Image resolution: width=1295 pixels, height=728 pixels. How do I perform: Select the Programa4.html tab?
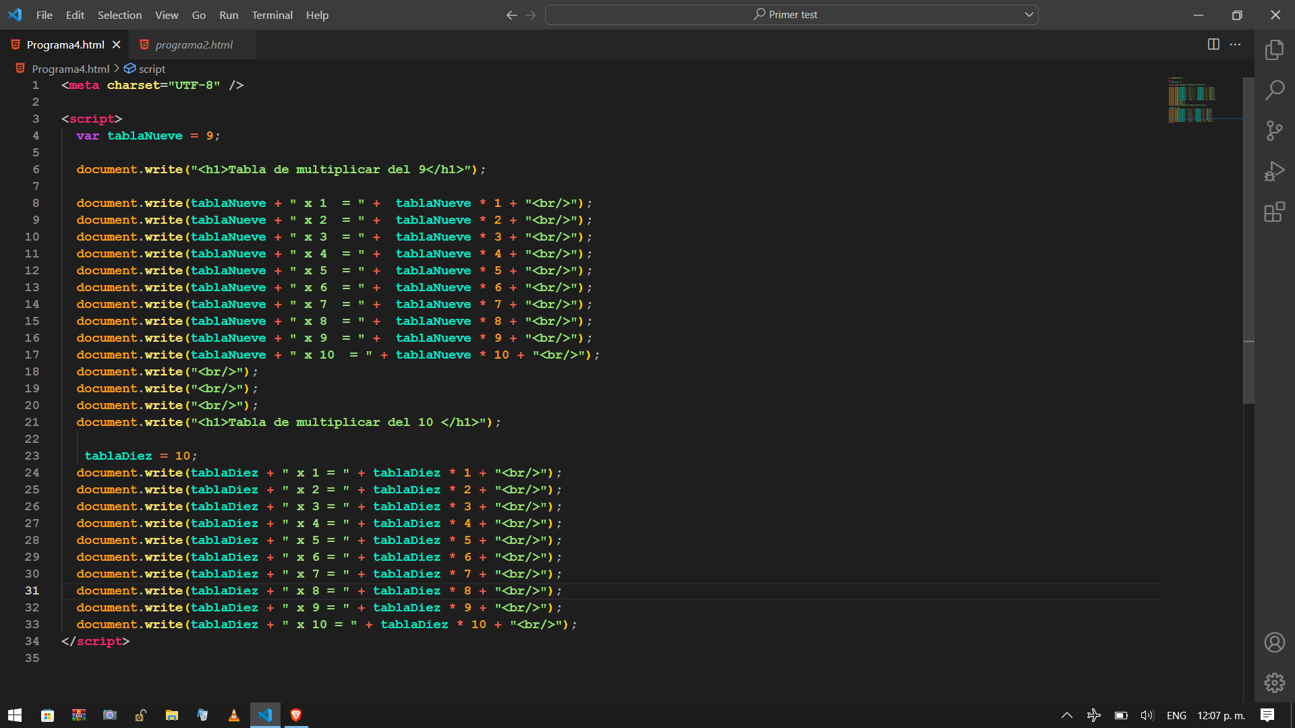click(x=65, y=44)
